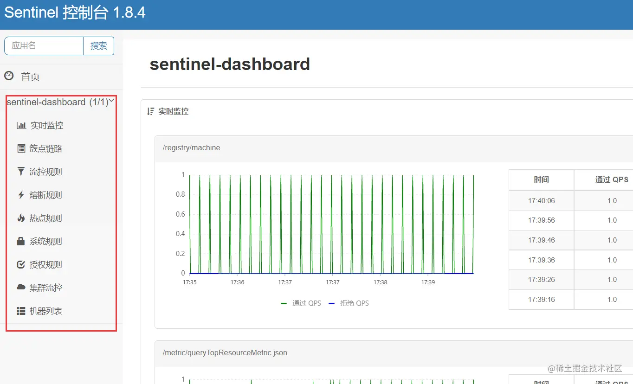Click the 1.0 value in 17:40:06 row

tap(612, 201)
